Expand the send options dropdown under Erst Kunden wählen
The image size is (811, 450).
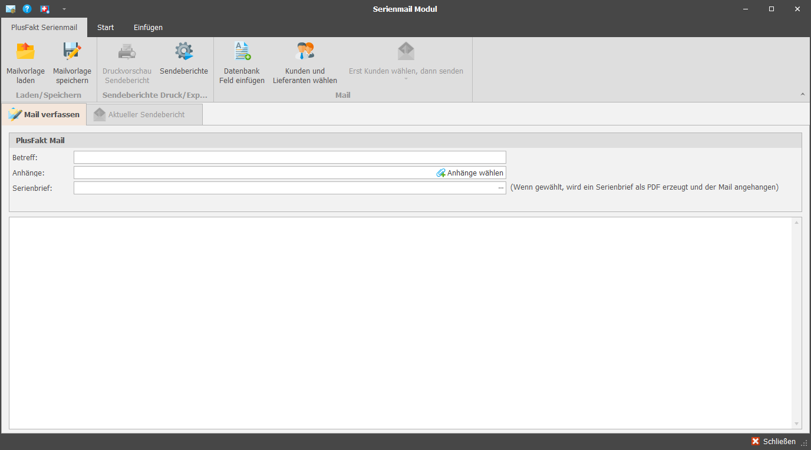pyautogui.click(x=406, y=79)
